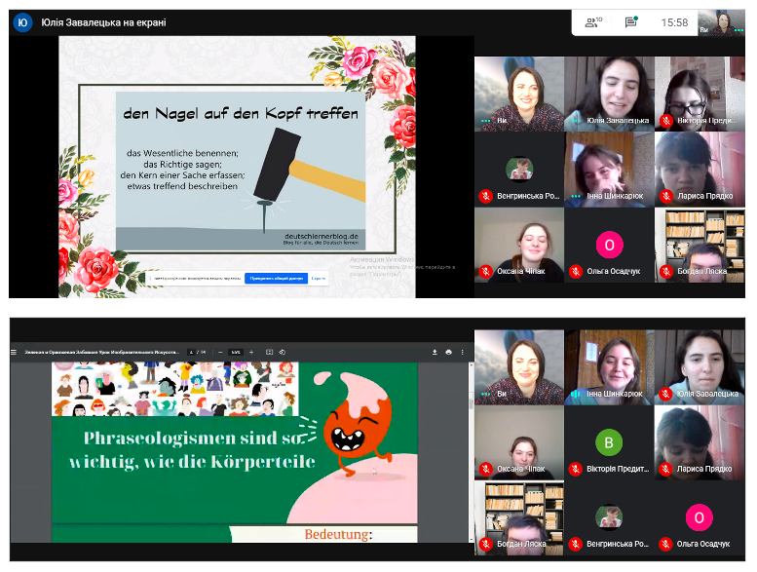Hide the screen sharing notification bar
This screenshot has width=757, height=572.
pos(318,278)
